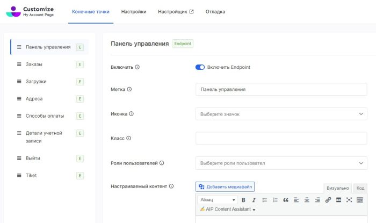Insert a bulleted list in editor
This screenshot has width=376, height=223.
click(264, 200)
